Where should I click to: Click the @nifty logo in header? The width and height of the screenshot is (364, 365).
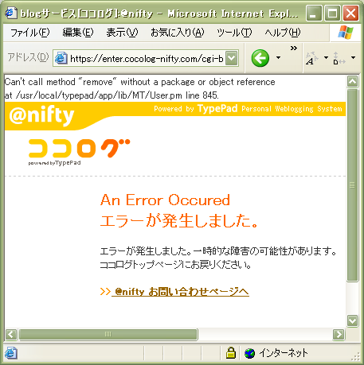[x=41, y=115]
